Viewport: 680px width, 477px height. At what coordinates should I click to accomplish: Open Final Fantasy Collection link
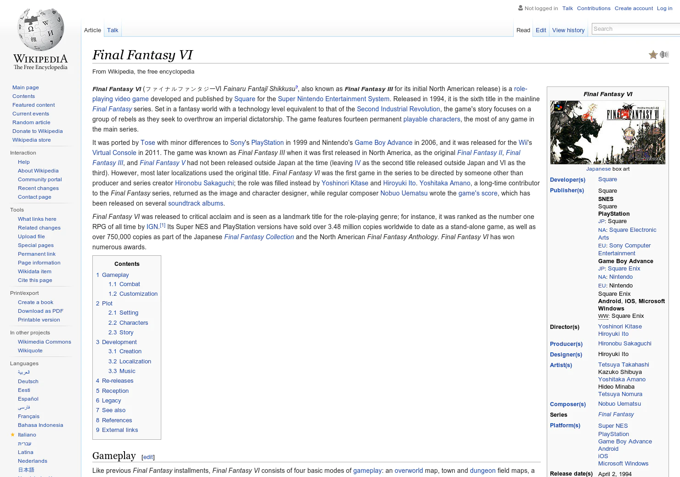[259, 237]
